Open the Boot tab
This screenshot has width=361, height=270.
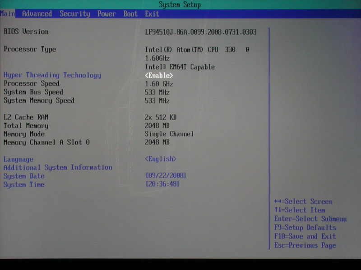130,14
